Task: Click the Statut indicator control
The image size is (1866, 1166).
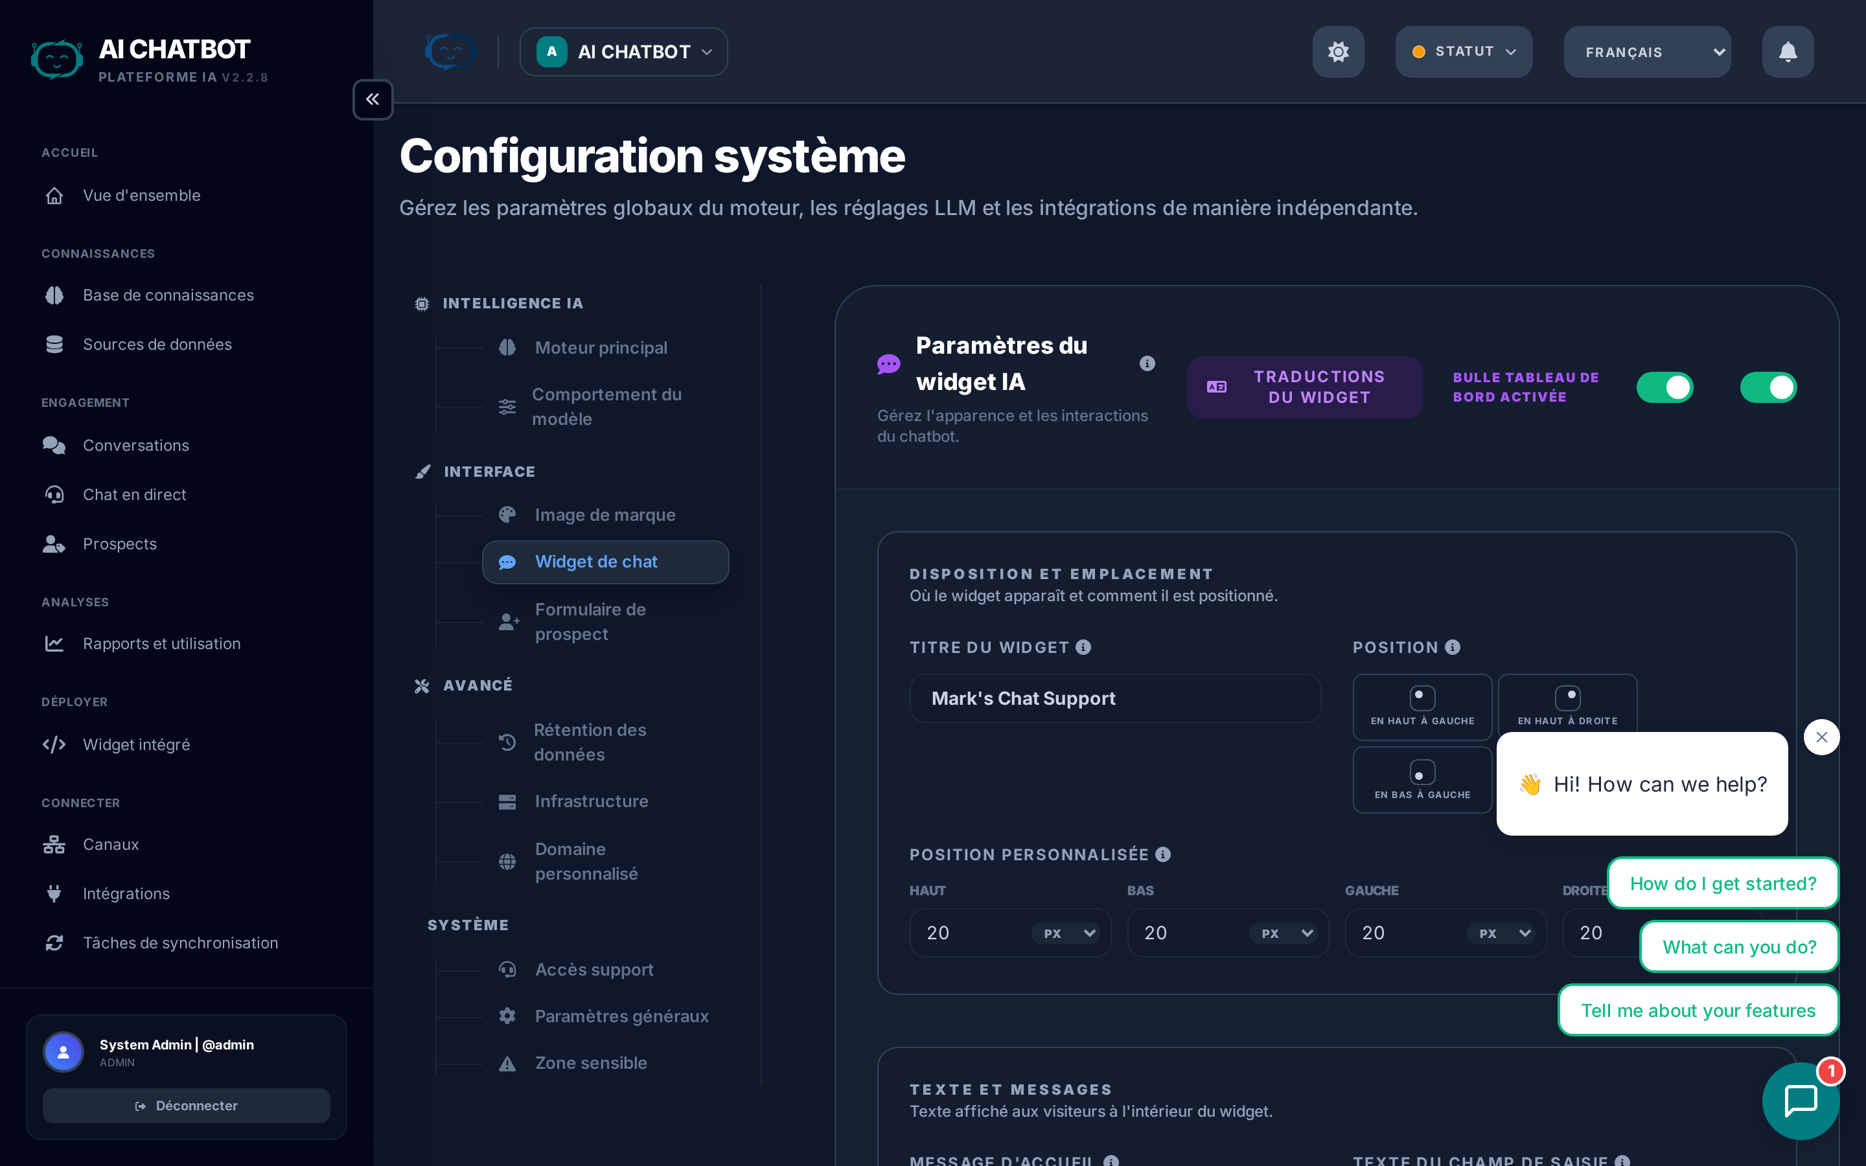Action: coord(1463,52)
